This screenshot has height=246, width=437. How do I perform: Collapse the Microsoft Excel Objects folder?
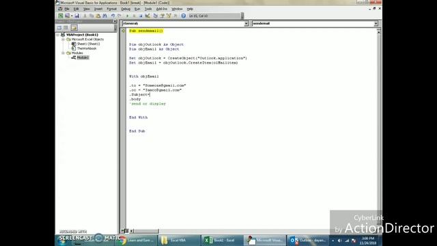point(64,40)
